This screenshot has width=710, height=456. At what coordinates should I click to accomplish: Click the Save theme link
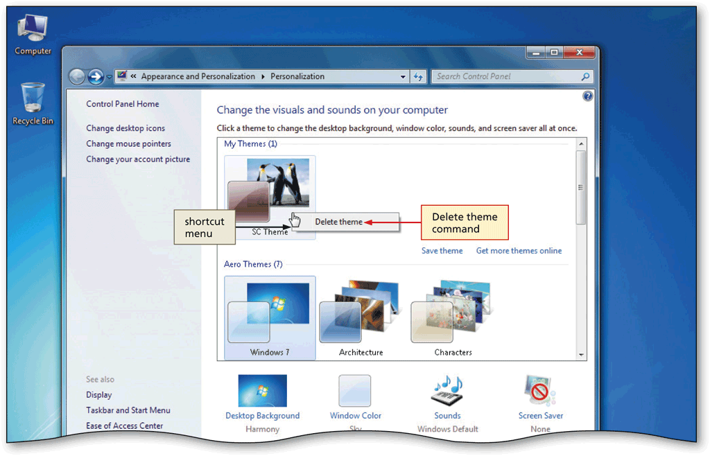(442, 251)
